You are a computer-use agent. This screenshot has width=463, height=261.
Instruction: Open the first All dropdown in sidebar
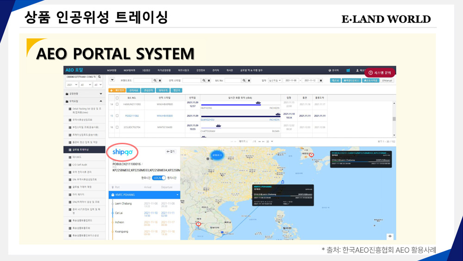pyautogui.click(x=86, y=84)
